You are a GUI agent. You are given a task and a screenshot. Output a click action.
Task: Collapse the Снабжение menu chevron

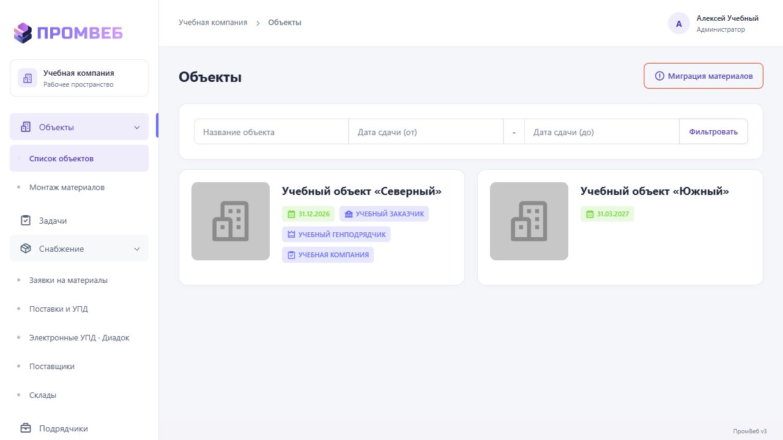click(137, 249)
